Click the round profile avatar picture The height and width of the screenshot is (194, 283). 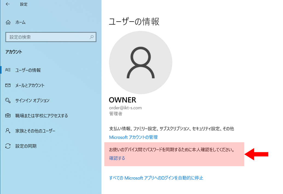click(x=141, y=62)
